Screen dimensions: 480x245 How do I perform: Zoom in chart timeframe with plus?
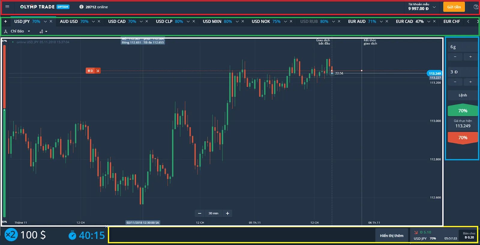click(227, 213)
